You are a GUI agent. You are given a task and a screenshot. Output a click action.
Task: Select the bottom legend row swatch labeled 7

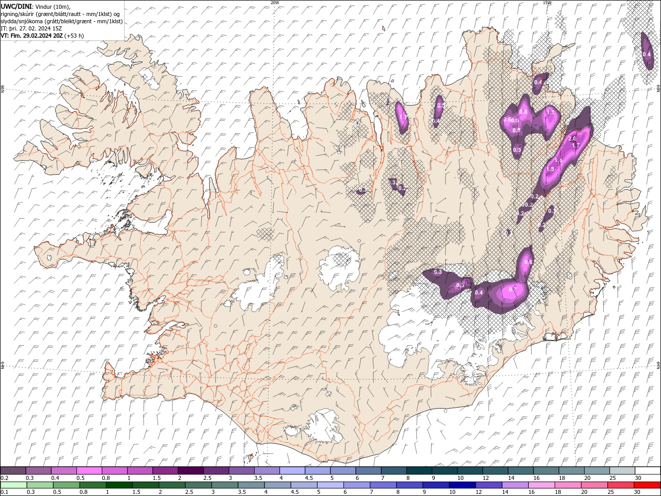click(x=383, y=485)
